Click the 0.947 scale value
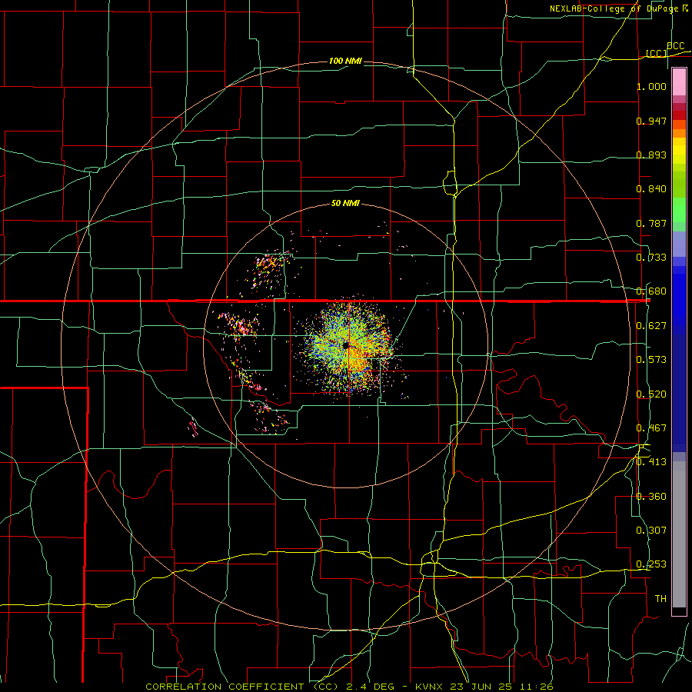The image size is (692, 692). tap(651, 121)
